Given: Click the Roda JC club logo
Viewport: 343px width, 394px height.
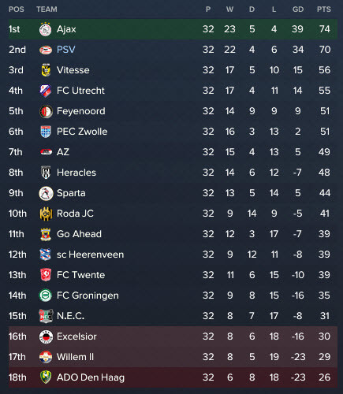Looking at the screenshot, I should coord(46,214).
